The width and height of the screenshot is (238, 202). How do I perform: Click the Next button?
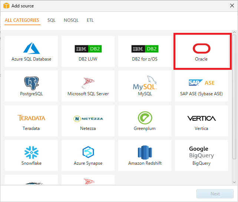coord(215,194)
